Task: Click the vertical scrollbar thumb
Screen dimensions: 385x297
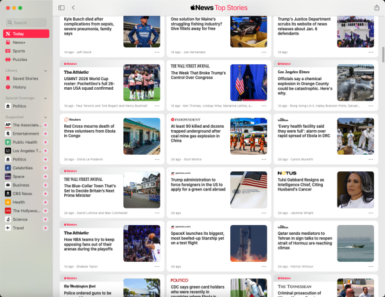Action: (x=383, y=55)
